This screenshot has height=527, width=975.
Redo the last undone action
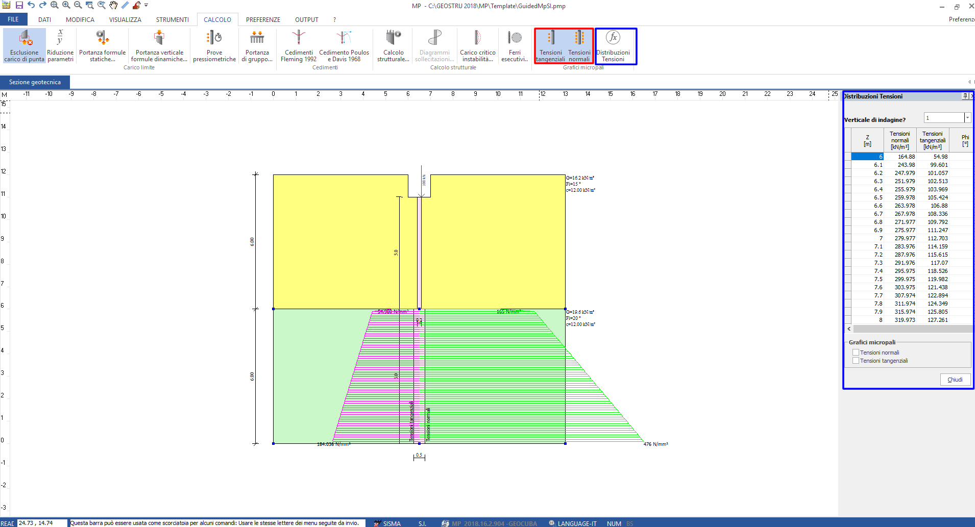click(43, 5)
